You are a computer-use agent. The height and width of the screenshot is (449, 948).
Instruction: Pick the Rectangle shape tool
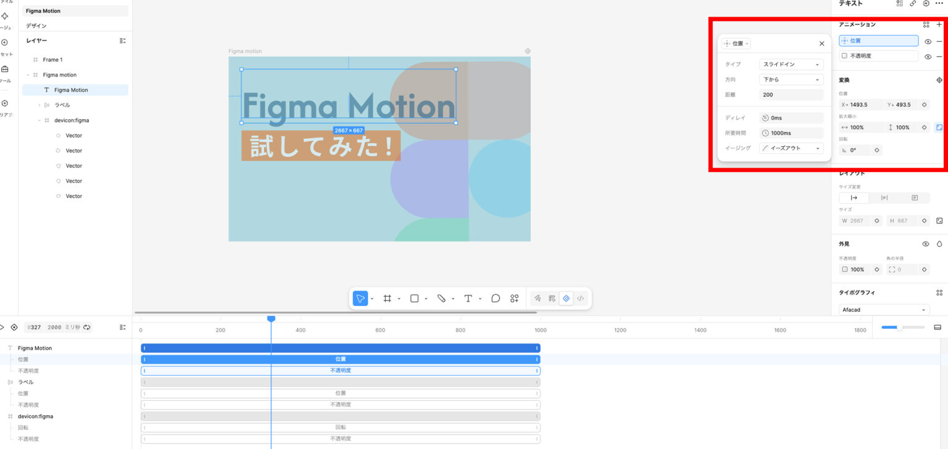414,299
